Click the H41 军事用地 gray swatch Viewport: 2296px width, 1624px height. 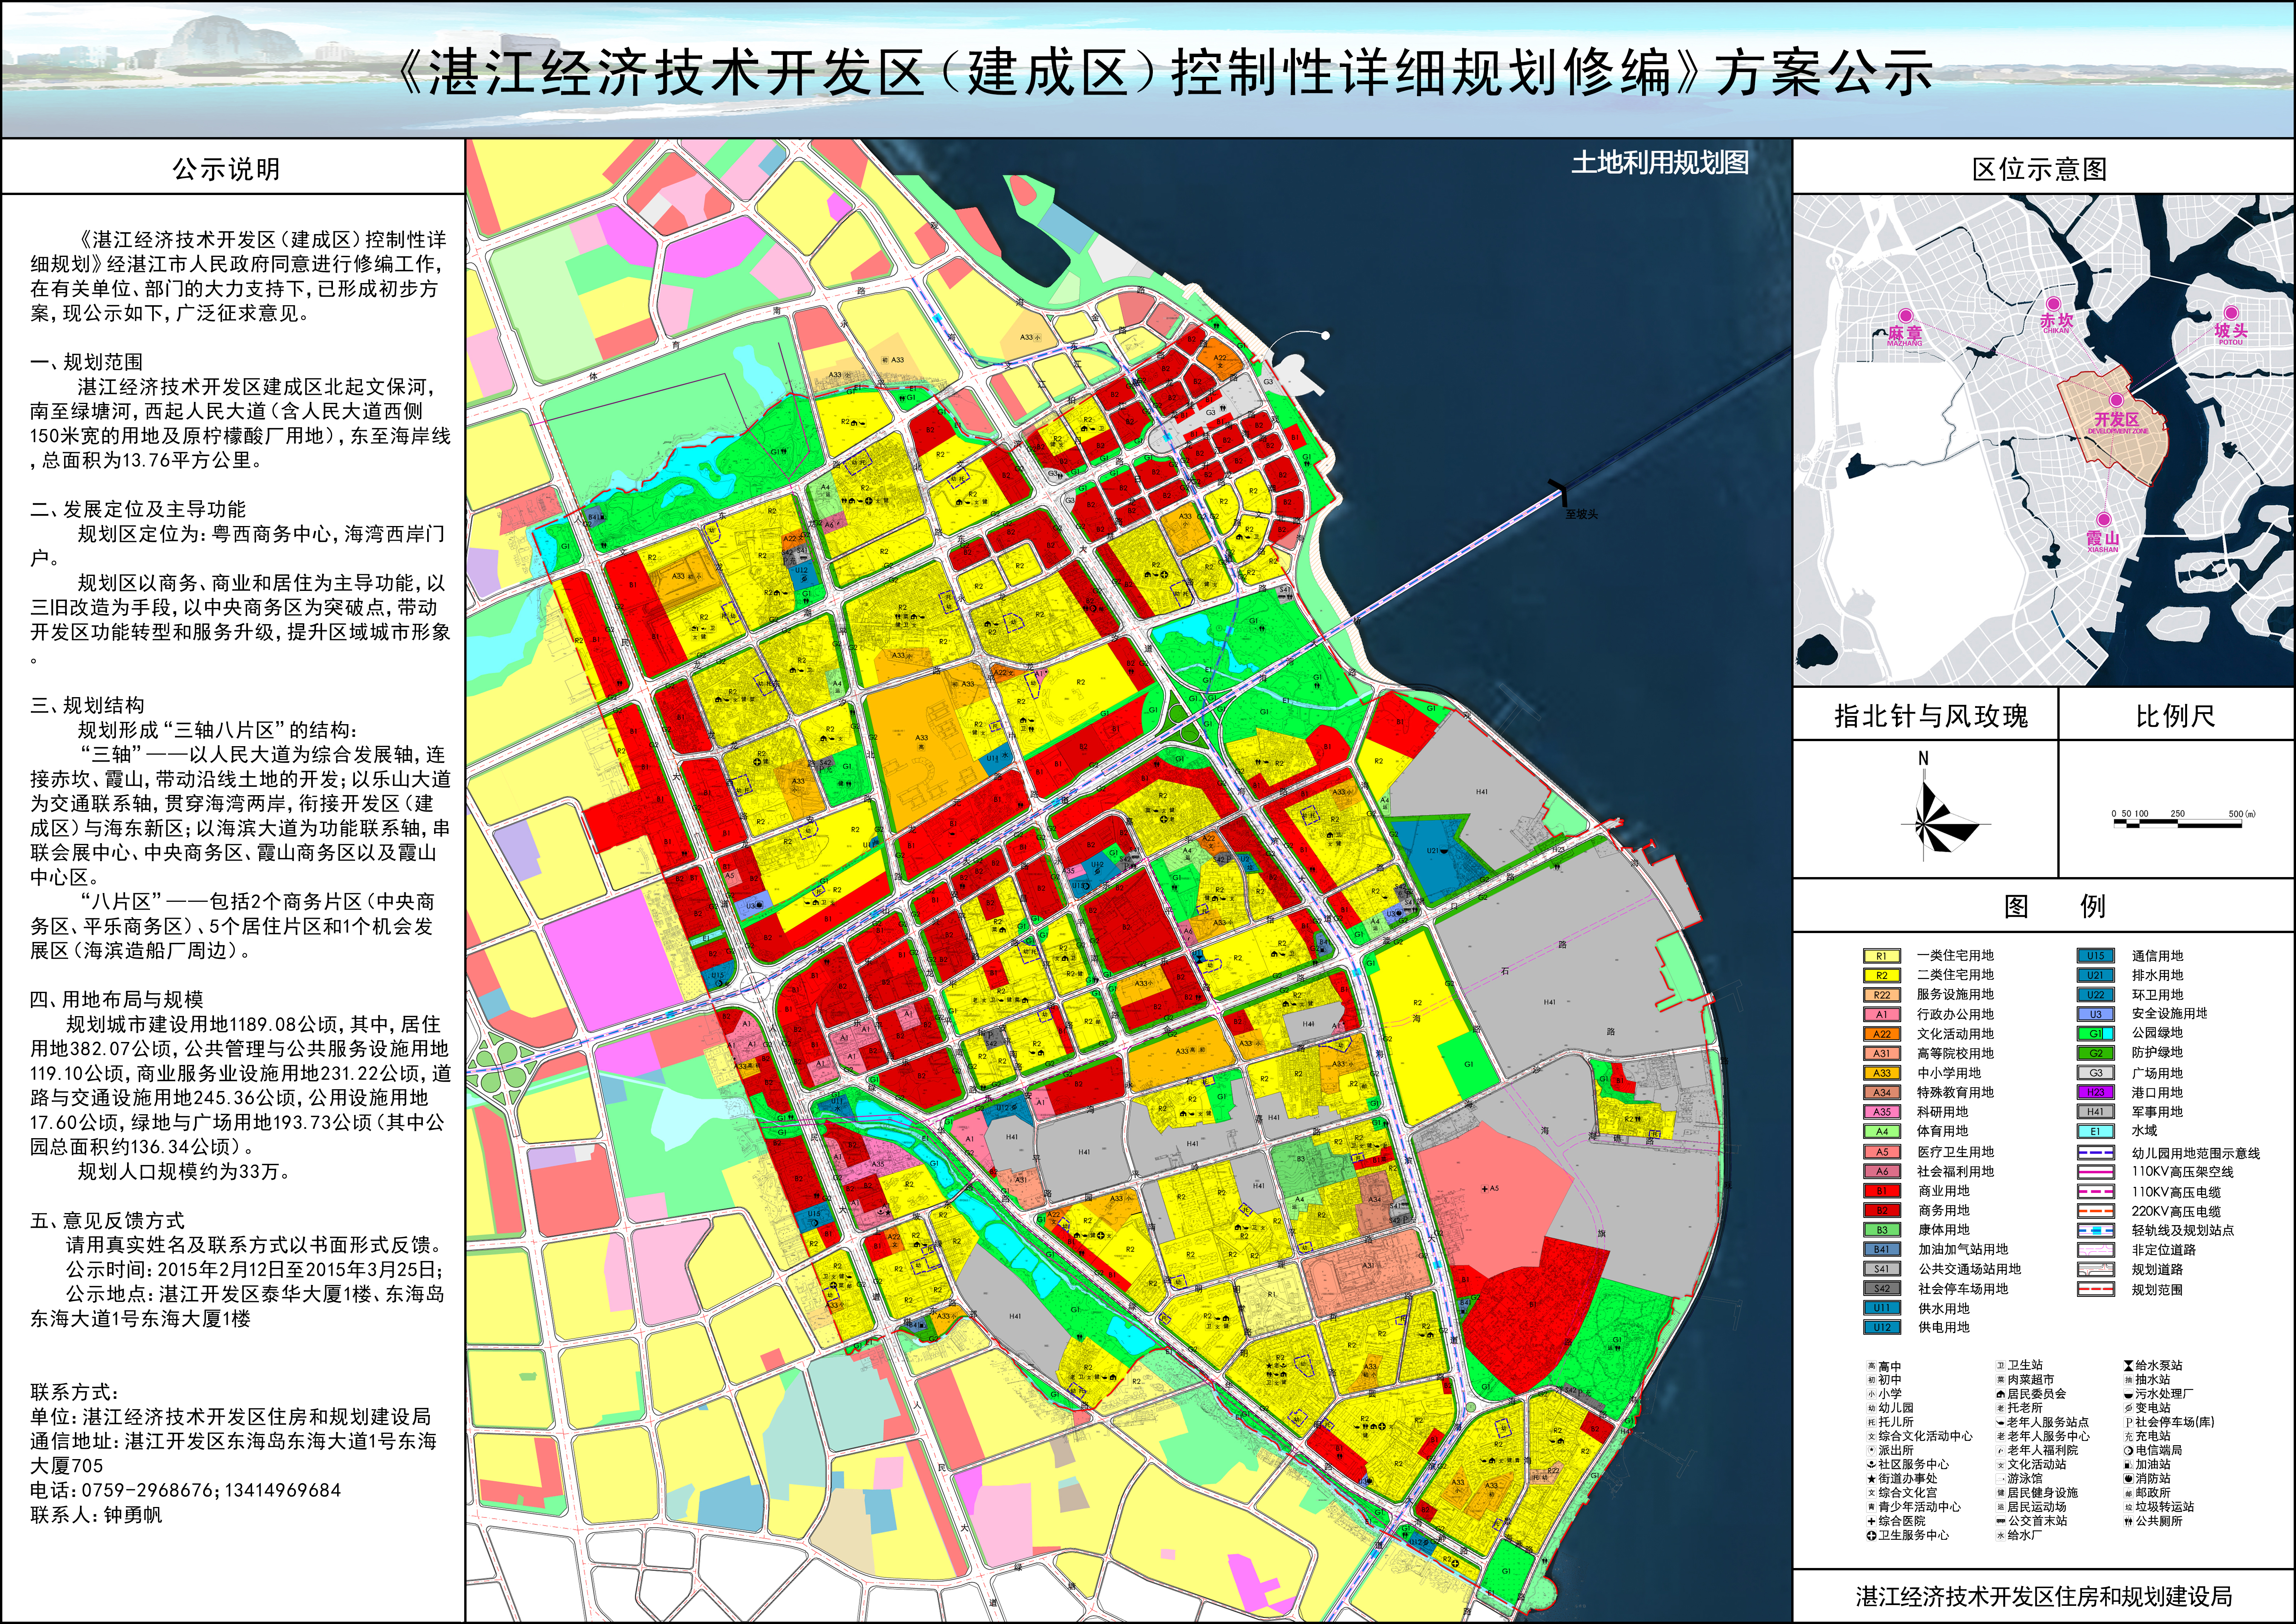click(x=2095, y=1111)
